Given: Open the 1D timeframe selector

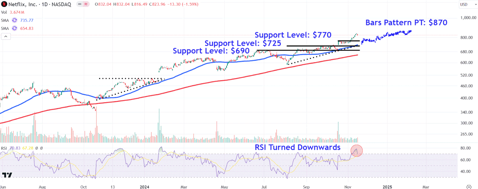Looking at the screenshot, I should point(45,4).
